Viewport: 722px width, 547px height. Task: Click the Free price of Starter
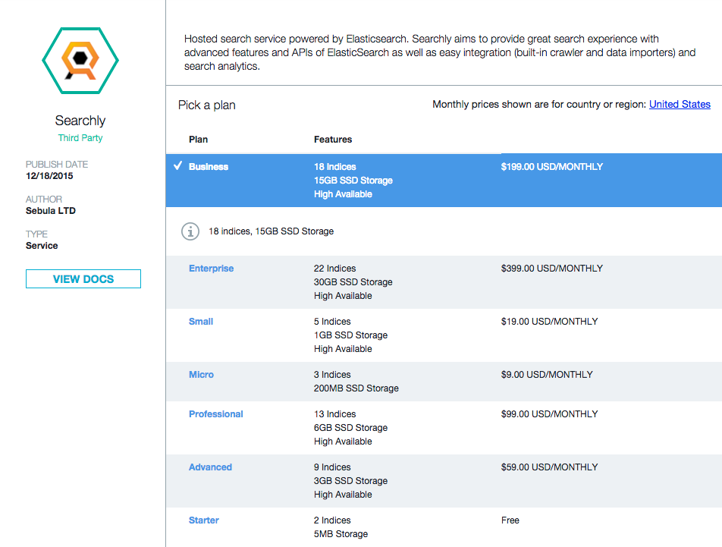[510, 520]
